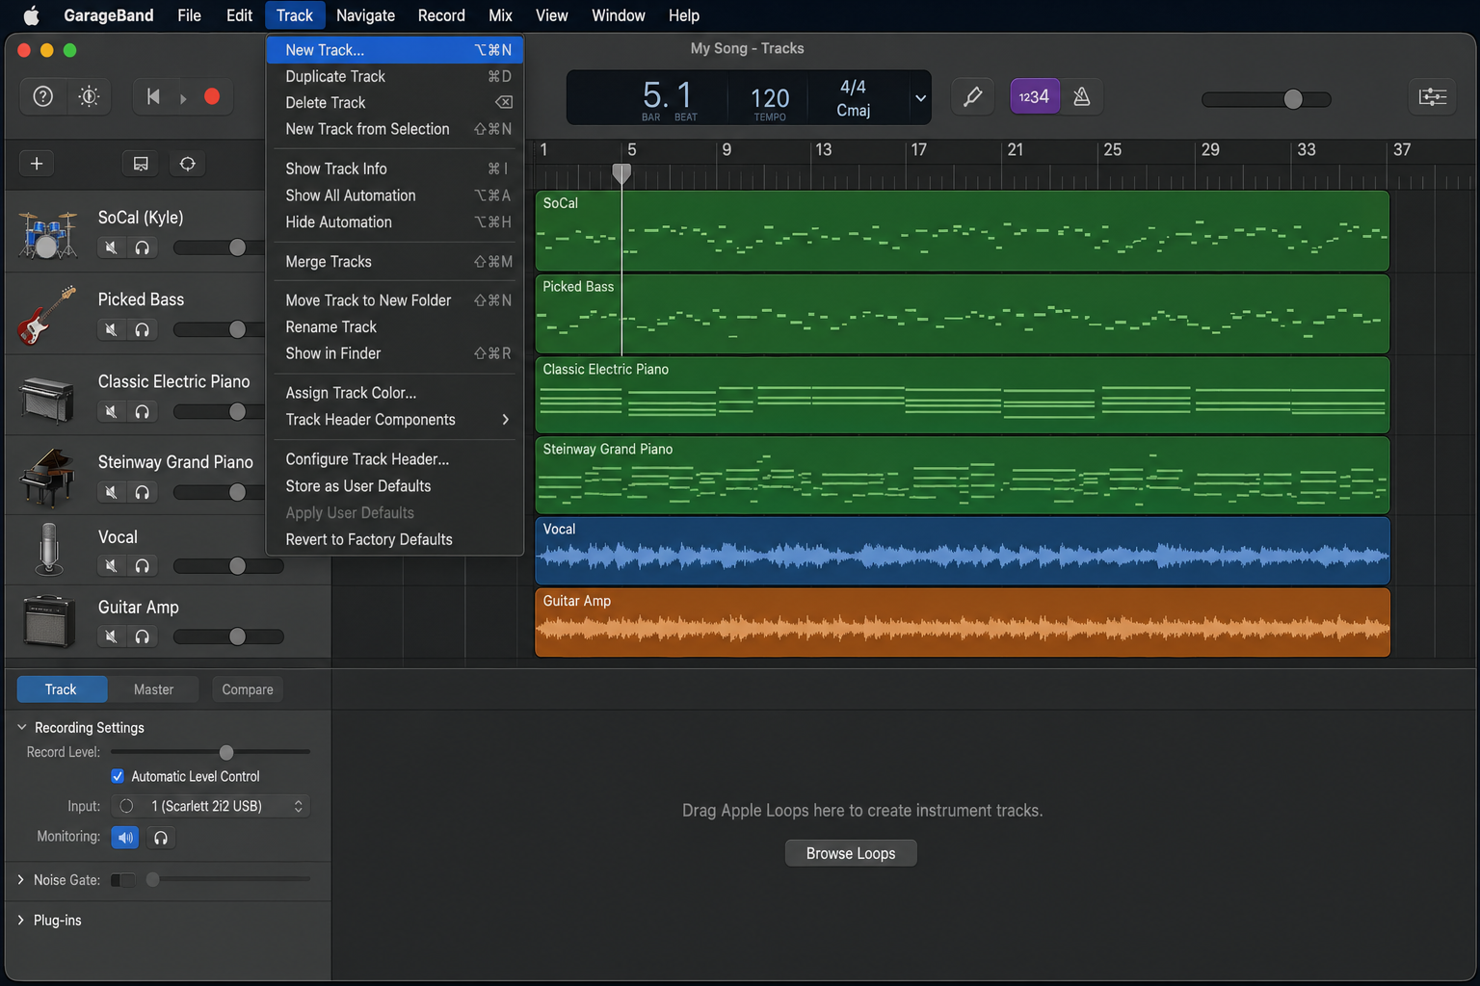Viewport: 1480px width, 986px height.
Task: Solo the Steinway Grand Piano track
Action: 142,492
